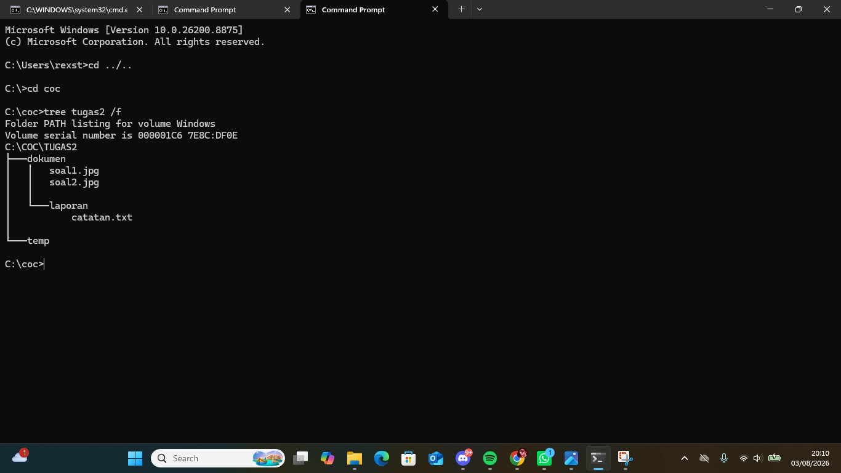Image resolution: width=841 pixels, height=473 pixels.
Task: Click the volume speaker tray icon
Action: [x=758, y=458]
